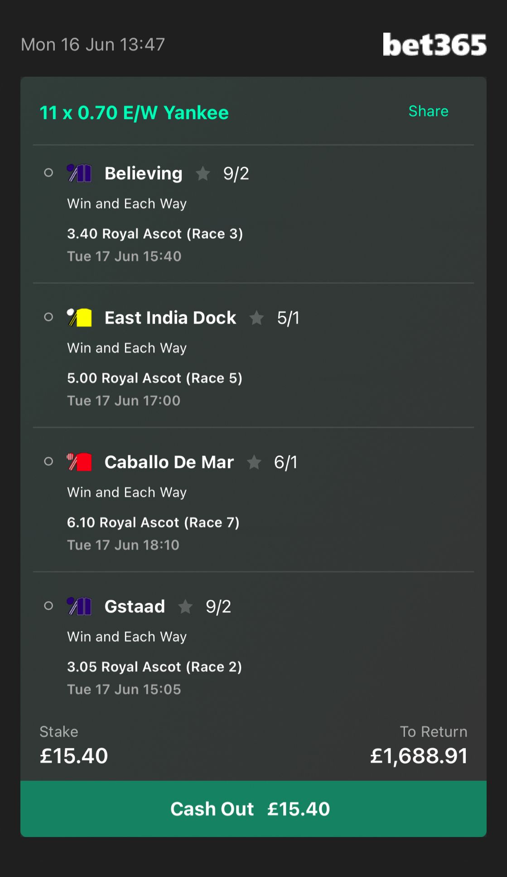Screen dimensions: 507x877
Task: Open the 6.10 Royal Ascot Race 7 event
Action: (x=153, y=522)
